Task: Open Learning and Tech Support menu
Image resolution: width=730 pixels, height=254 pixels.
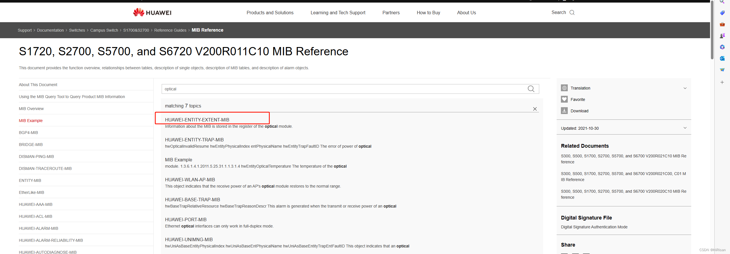Action: pos(338,13)
